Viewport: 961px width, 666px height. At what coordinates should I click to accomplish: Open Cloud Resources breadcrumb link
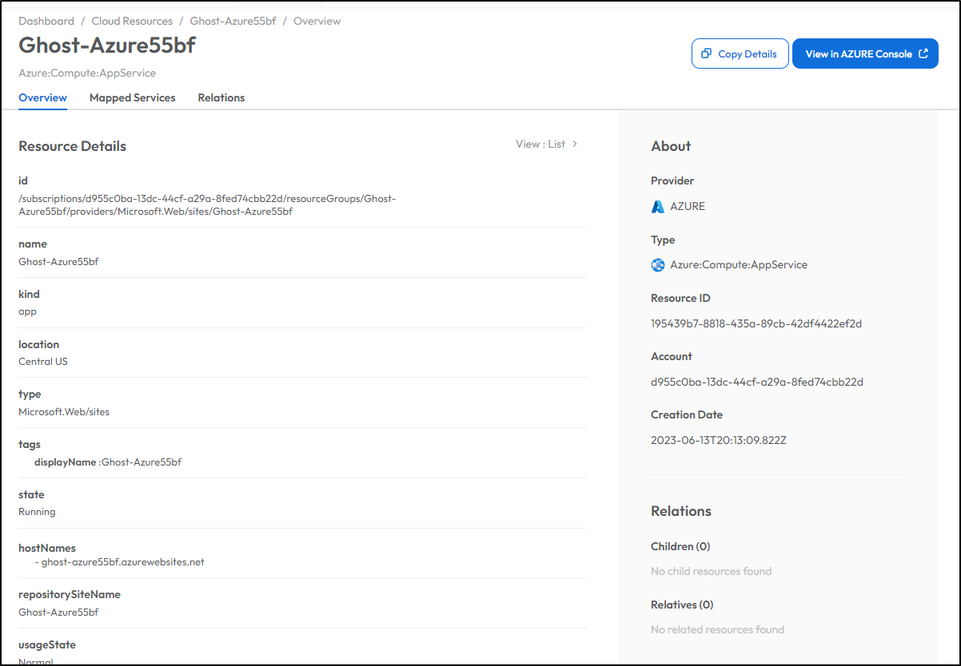point(132,21)
